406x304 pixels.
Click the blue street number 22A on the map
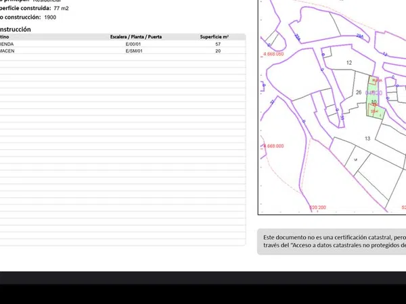(x=297, y=37)
